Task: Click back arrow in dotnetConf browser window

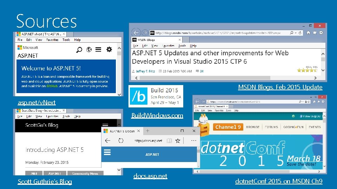Action: coord(197,101)
